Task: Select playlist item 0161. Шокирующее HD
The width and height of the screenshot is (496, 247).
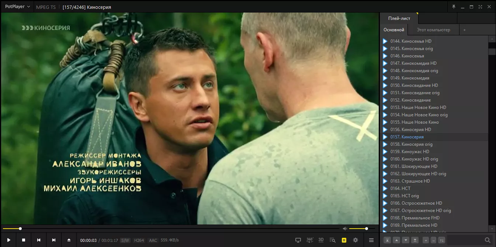Action: pos(434,166)
